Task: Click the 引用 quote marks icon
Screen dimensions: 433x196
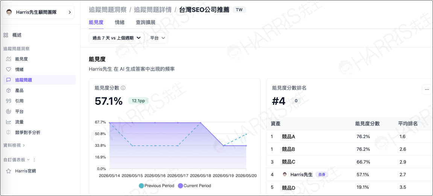Action: pos(9,101)
